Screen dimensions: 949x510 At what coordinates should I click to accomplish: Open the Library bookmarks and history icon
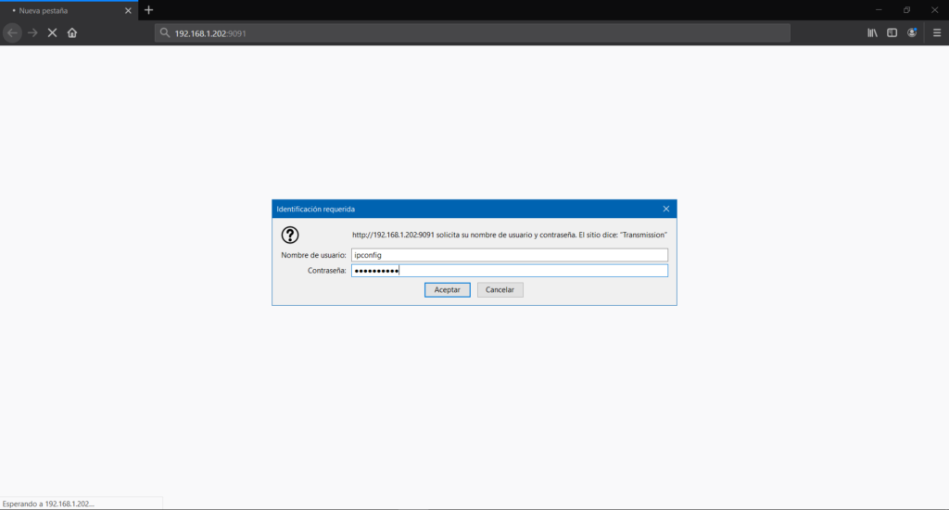(x=872, y=32)
